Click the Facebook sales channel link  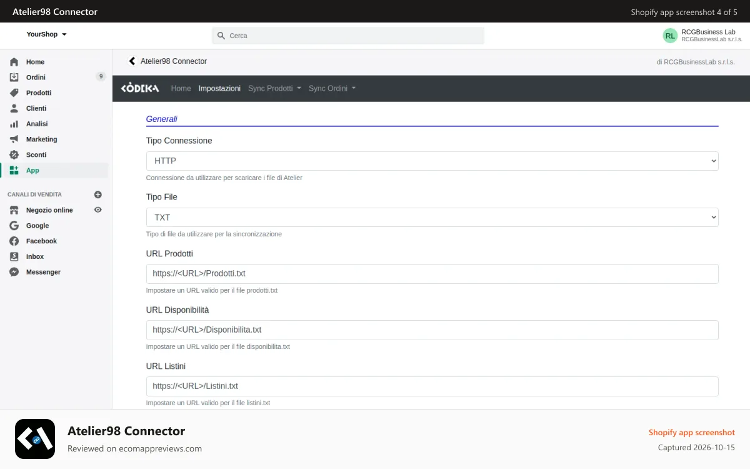41,241
